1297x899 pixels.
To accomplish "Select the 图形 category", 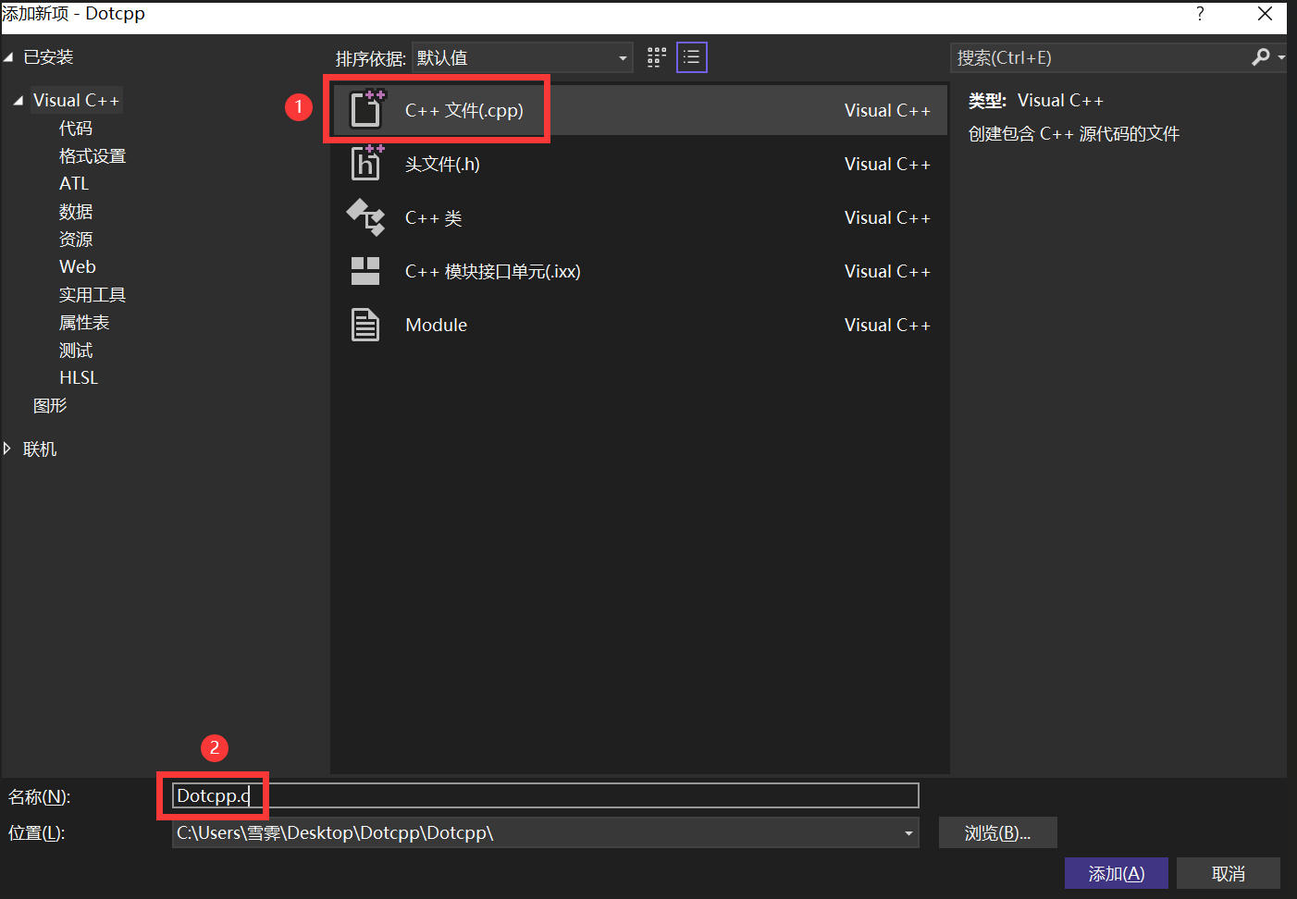I will pyautogui.click(x=50, y=405).
